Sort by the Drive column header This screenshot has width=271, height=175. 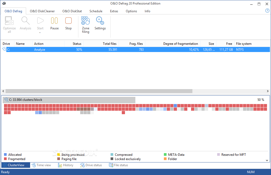8,44
